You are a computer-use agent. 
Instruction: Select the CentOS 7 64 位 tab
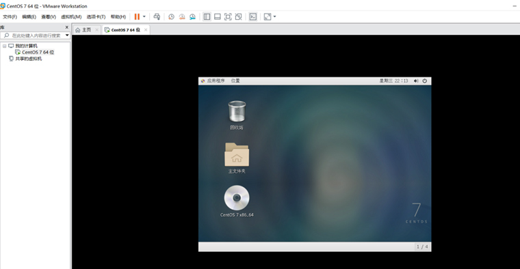(126, 30)
